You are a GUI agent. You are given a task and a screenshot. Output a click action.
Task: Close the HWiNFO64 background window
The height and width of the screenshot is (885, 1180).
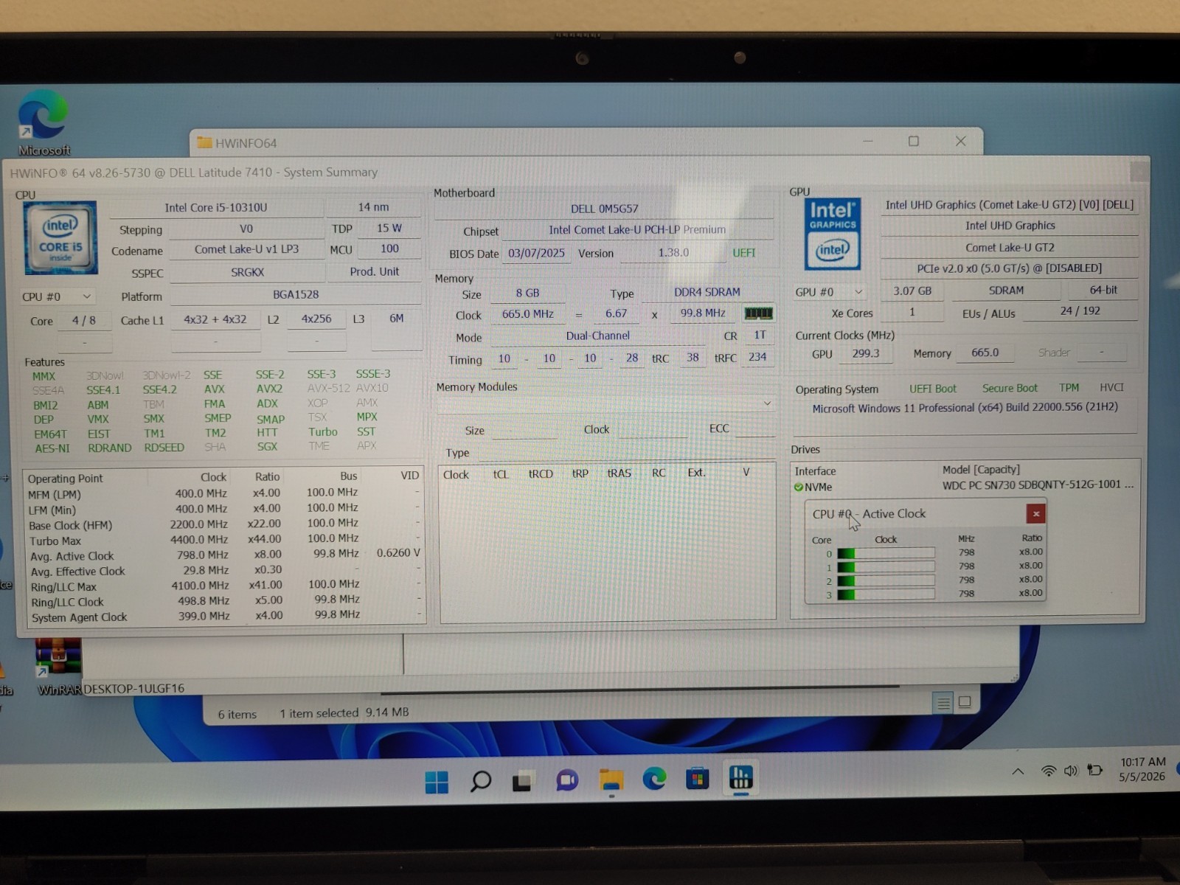click(960, 141)
